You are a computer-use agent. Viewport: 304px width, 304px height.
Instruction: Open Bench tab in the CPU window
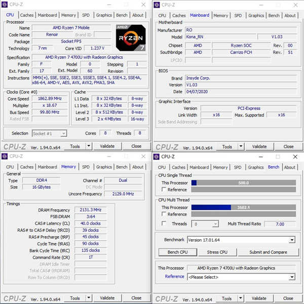[122, 15]
